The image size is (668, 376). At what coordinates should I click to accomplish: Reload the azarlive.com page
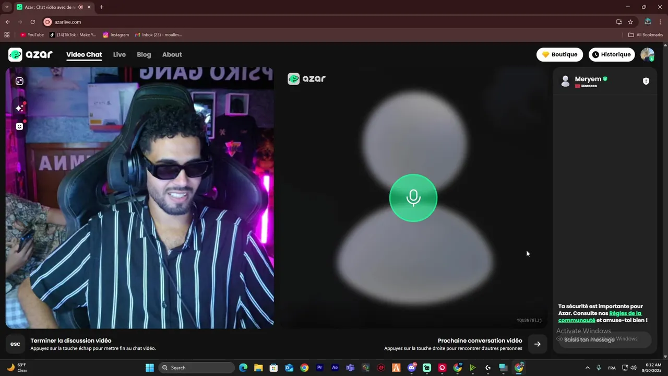32,22
